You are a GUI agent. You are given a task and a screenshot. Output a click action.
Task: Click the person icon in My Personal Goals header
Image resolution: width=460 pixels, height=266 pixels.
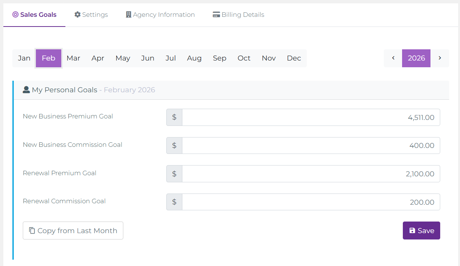tap(26, 89)
